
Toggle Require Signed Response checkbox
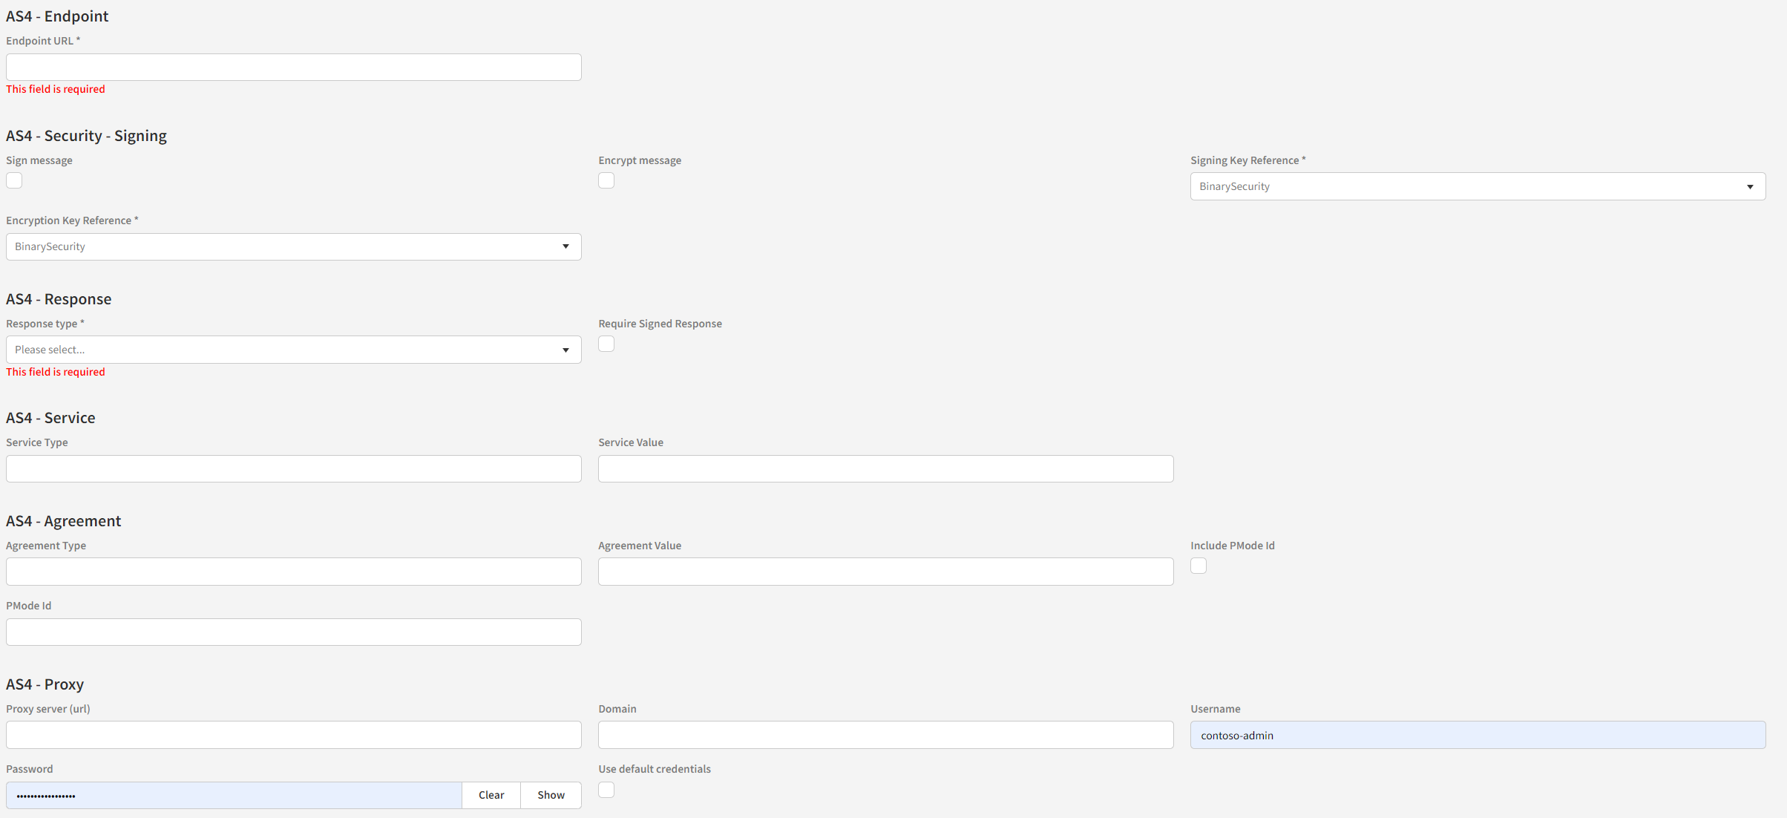[606, 344]
